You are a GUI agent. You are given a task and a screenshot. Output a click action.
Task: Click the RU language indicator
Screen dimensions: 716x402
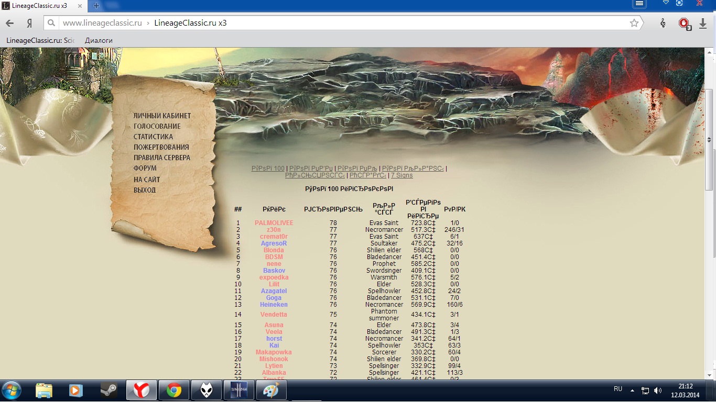click(x=618, y=389)
